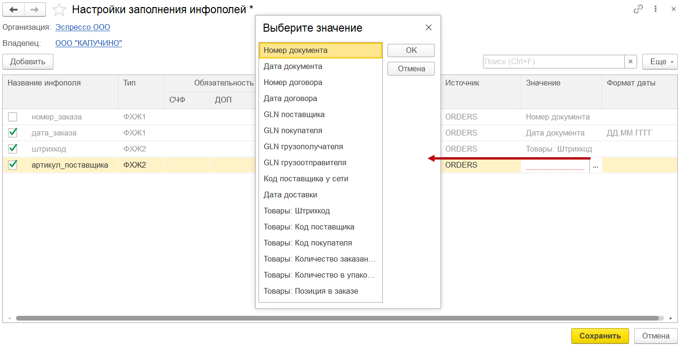Select 'GLN покупателя' in the list

point(320,130)
